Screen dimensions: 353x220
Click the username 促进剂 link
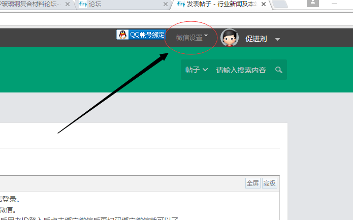[256, 39]
